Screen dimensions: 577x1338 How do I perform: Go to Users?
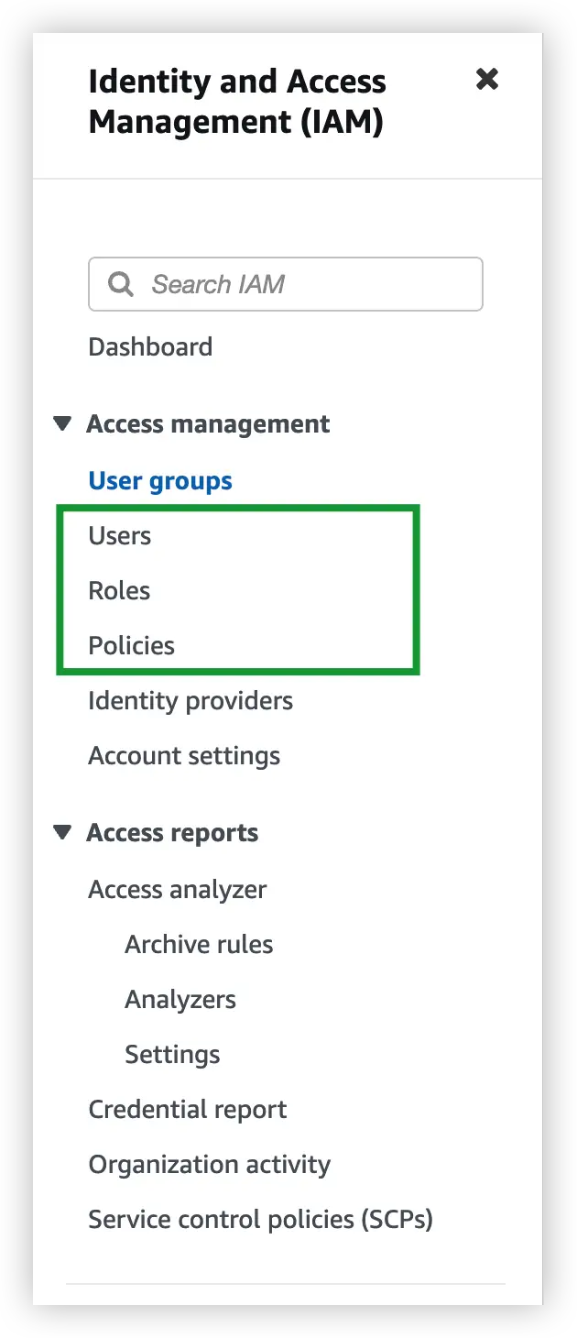(120, 535)
